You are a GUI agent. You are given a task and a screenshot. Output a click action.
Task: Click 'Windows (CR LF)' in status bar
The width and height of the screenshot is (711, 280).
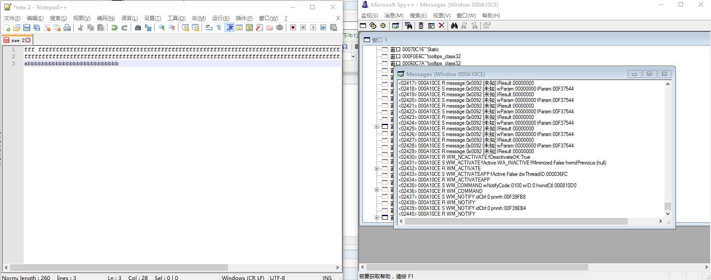point(243,277)
